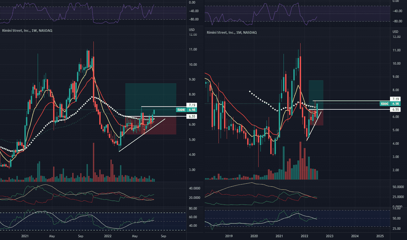The image size is (407, 240).
Task: Select the green profit target zone on the weekly chart
Action: pyautogui.click(x=151, y=100)
